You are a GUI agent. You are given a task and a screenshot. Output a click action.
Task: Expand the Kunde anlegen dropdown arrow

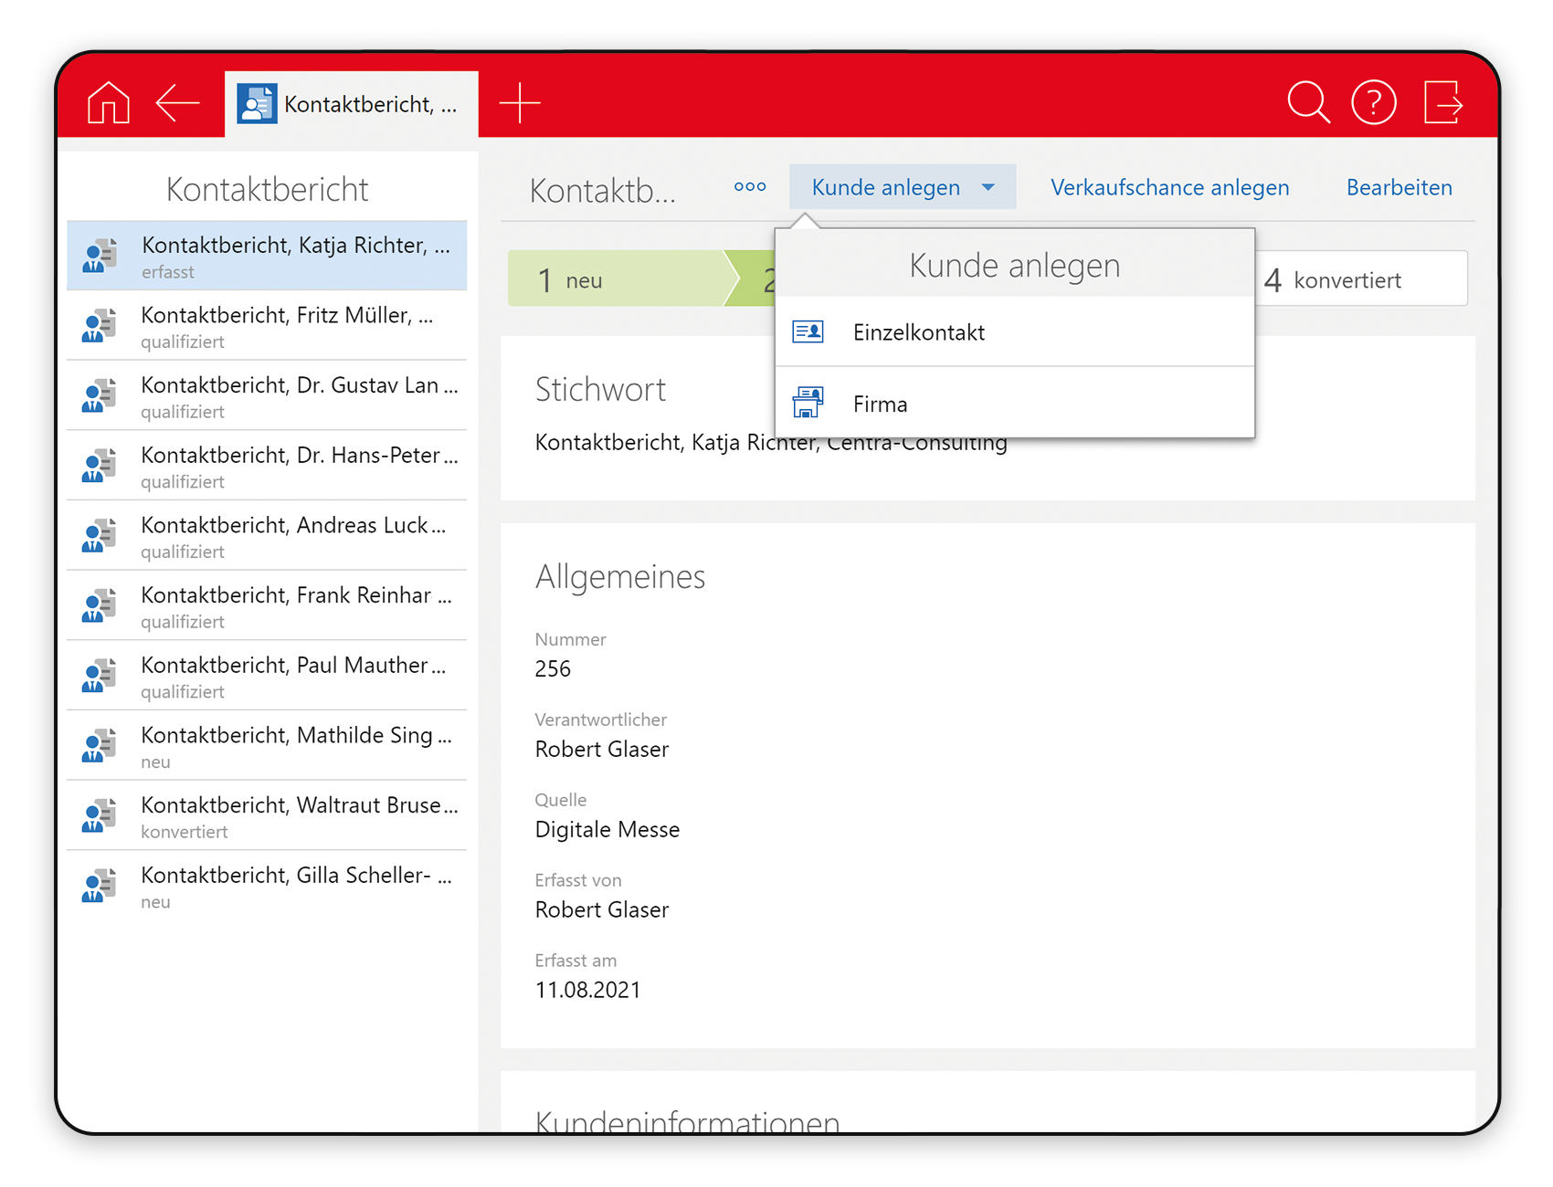click(988, 187)
